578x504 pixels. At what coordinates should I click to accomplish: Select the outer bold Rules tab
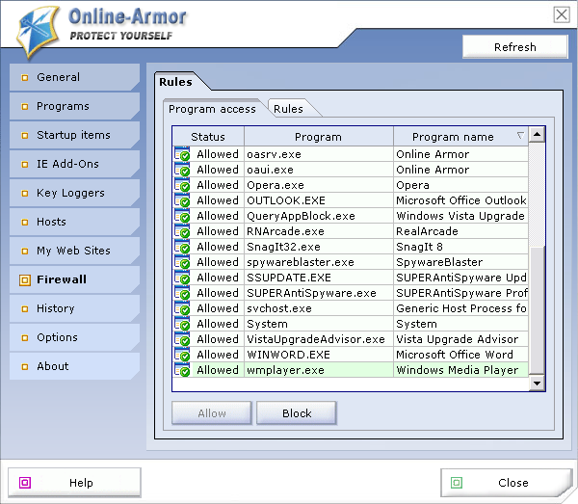176,82
